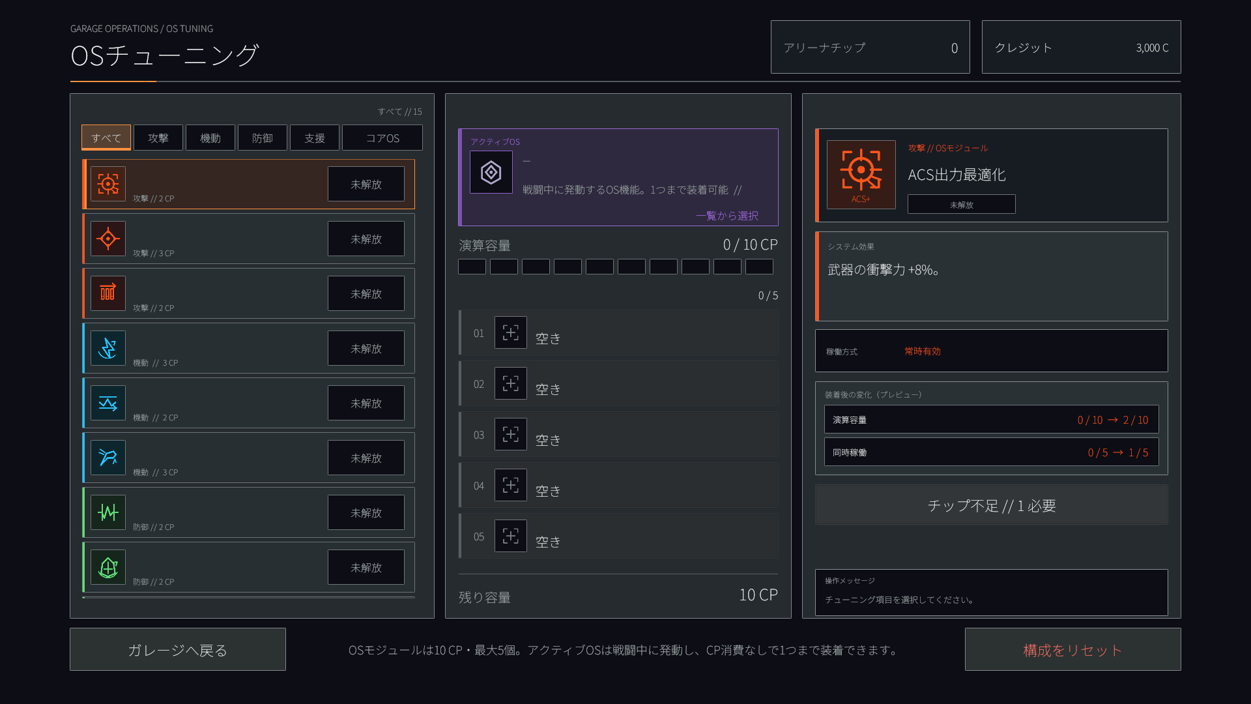Select empty module slot 01 row
The image size is (1251, 704).
click(618, 332)
